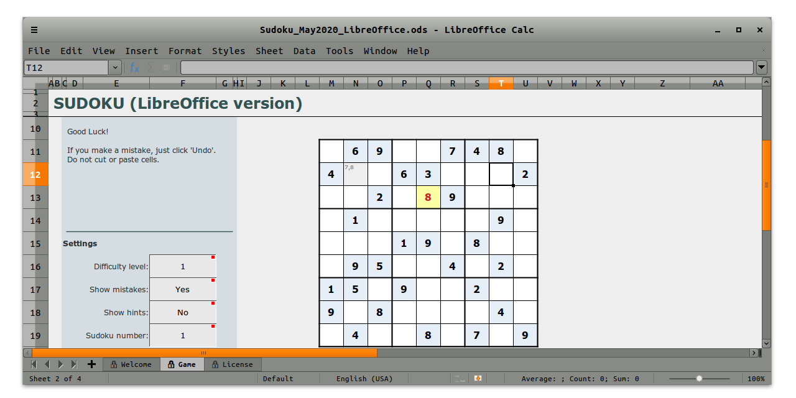Click the 100% zoom level
The image size is (796, 398).
[x=756, y=378]
